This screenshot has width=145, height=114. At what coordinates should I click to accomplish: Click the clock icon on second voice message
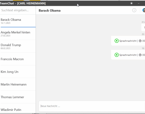pos(140,55)
